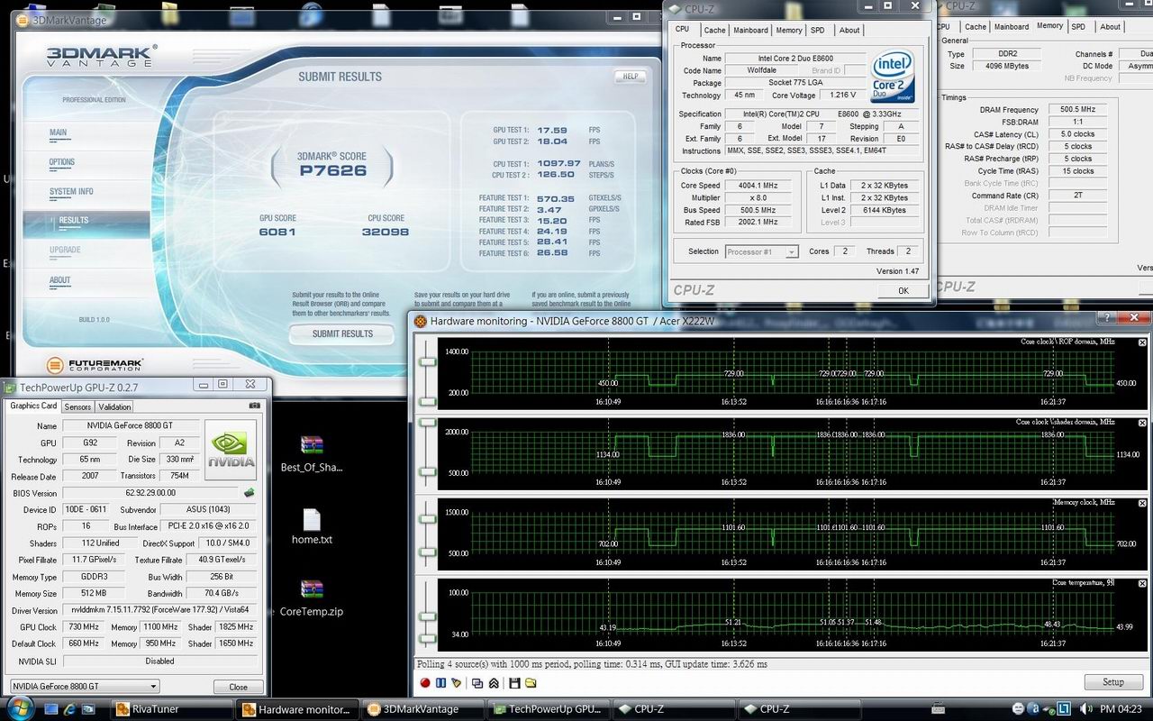Switch to the Cache tab in front CPU-Z
This screenshot has width=1153, height=721.
click(x=714, y=30)
